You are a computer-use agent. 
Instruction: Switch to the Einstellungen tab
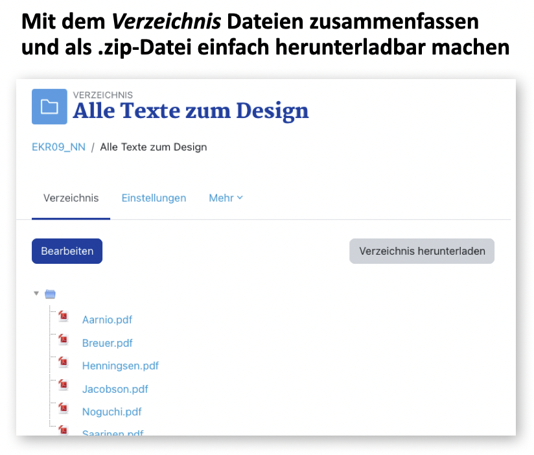[x=154, y=198]
